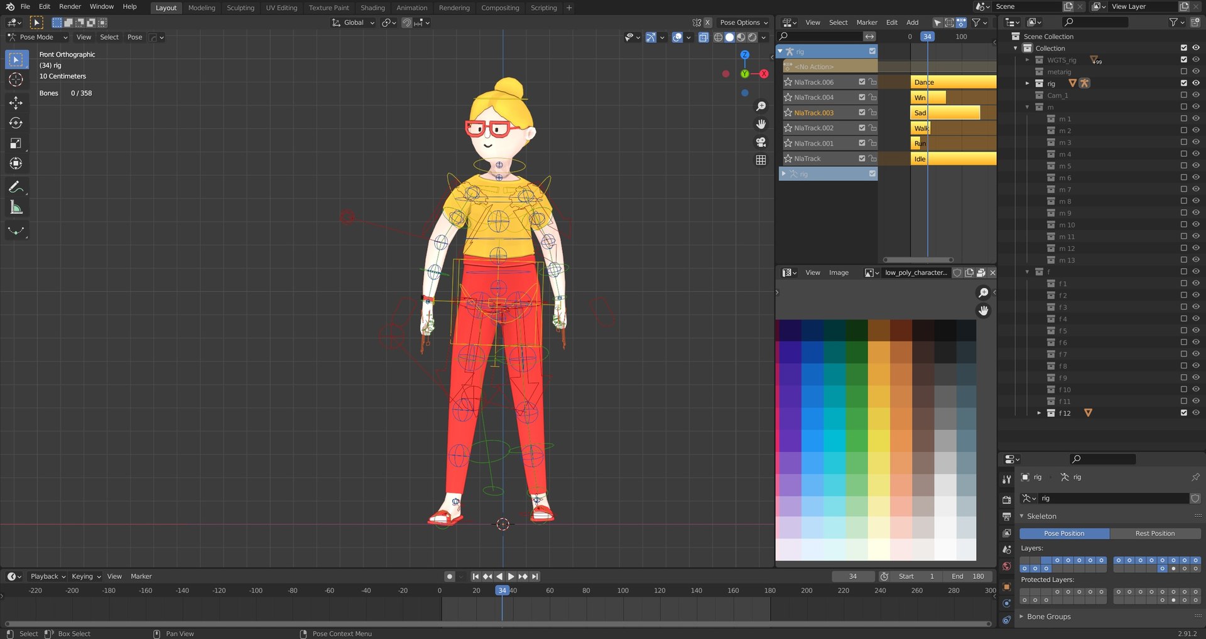
Task: Select the Dance NLA strip
Action: [953, 82]
